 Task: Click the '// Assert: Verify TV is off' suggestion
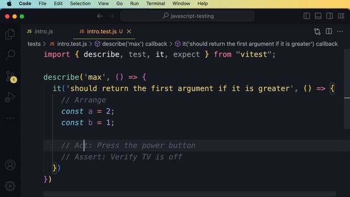coord(121,157)
